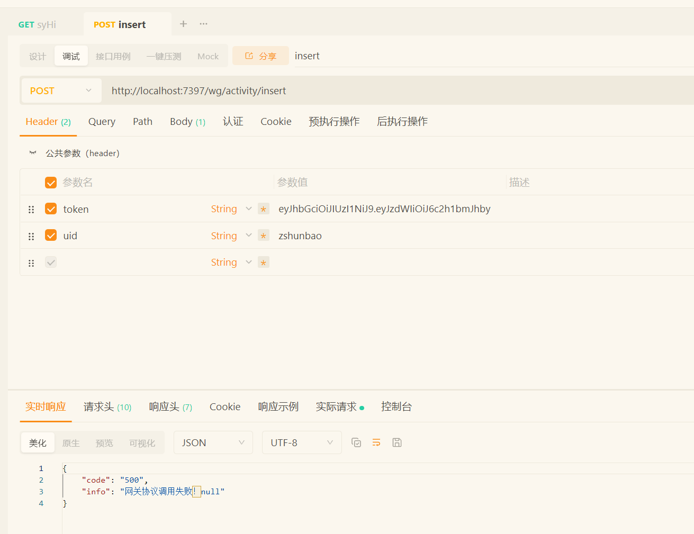Select the 原生 raw view button
This screenshot has height=534, width=694.
click(x=71, y=443)
